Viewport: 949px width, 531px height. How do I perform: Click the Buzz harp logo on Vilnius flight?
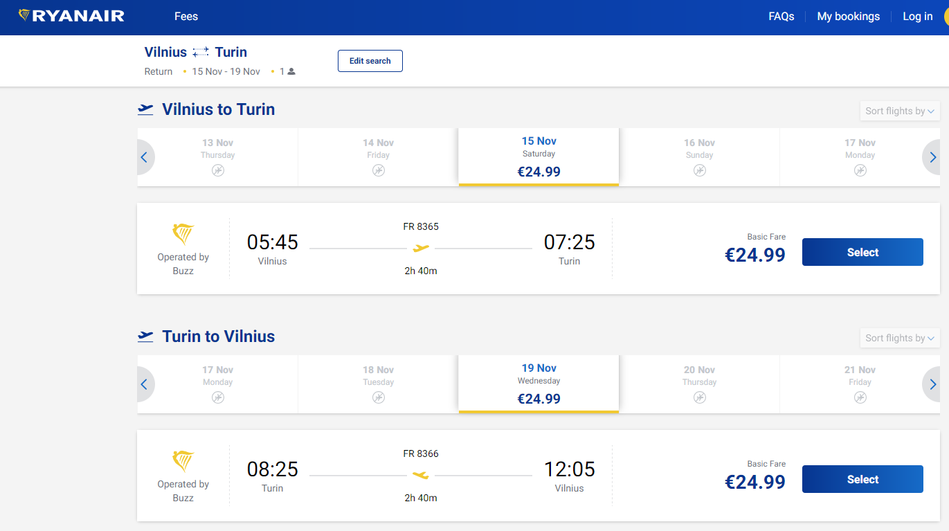click(x=183, y=234)
